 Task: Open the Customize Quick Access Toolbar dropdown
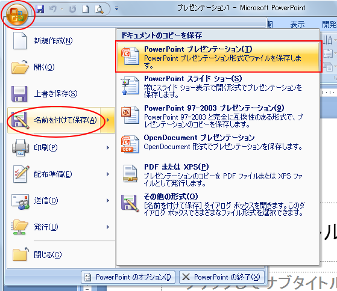click(116, 8)
